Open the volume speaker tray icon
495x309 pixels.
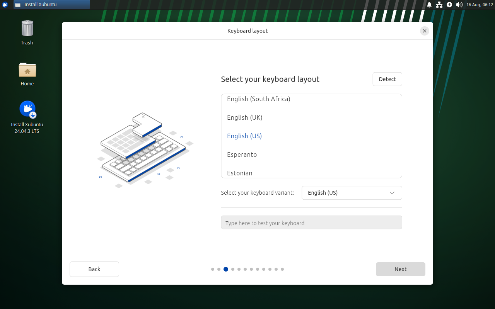[x=459, y=5]
